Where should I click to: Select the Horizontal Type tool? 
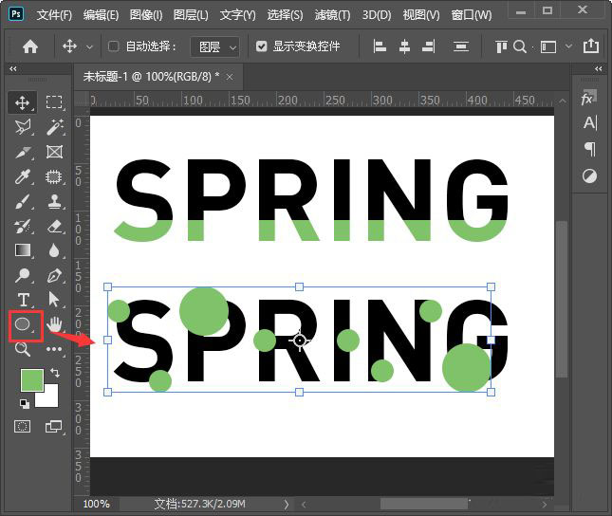click(x=23, y=300)
